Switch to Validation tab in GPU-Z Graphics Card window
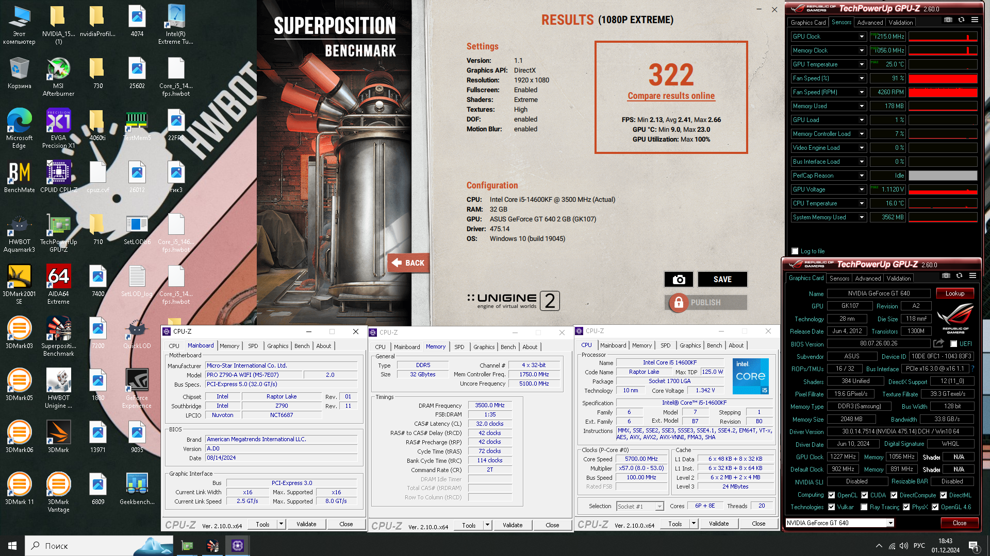The height and width of the screenshot is (556, 990). (899, 279)
